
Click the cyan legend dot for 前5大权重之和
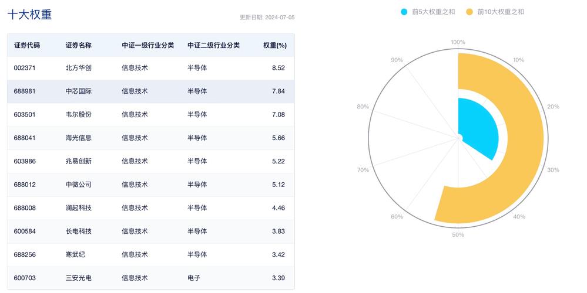point(404,12)
